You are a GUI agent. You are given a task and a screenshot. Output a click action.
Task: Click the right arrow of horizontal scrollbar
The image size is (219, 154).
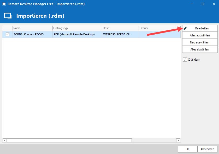click(178, 140)
